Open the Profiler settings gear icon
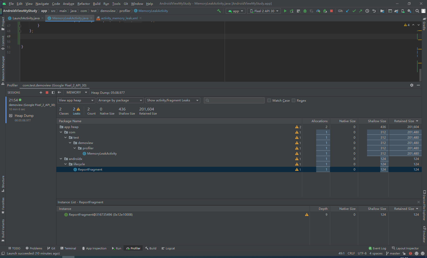 411,85
